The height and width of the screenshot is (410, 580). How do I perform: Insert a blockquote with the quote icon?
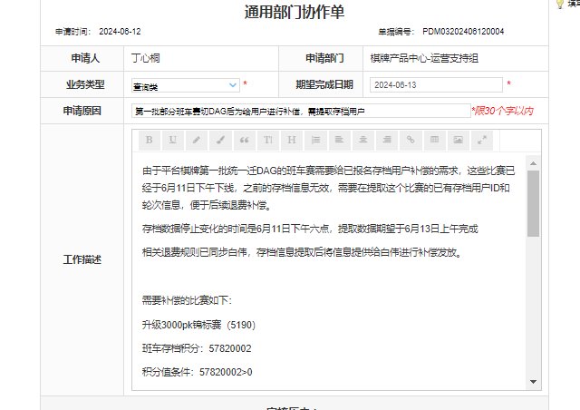click(x=244, y=140)
